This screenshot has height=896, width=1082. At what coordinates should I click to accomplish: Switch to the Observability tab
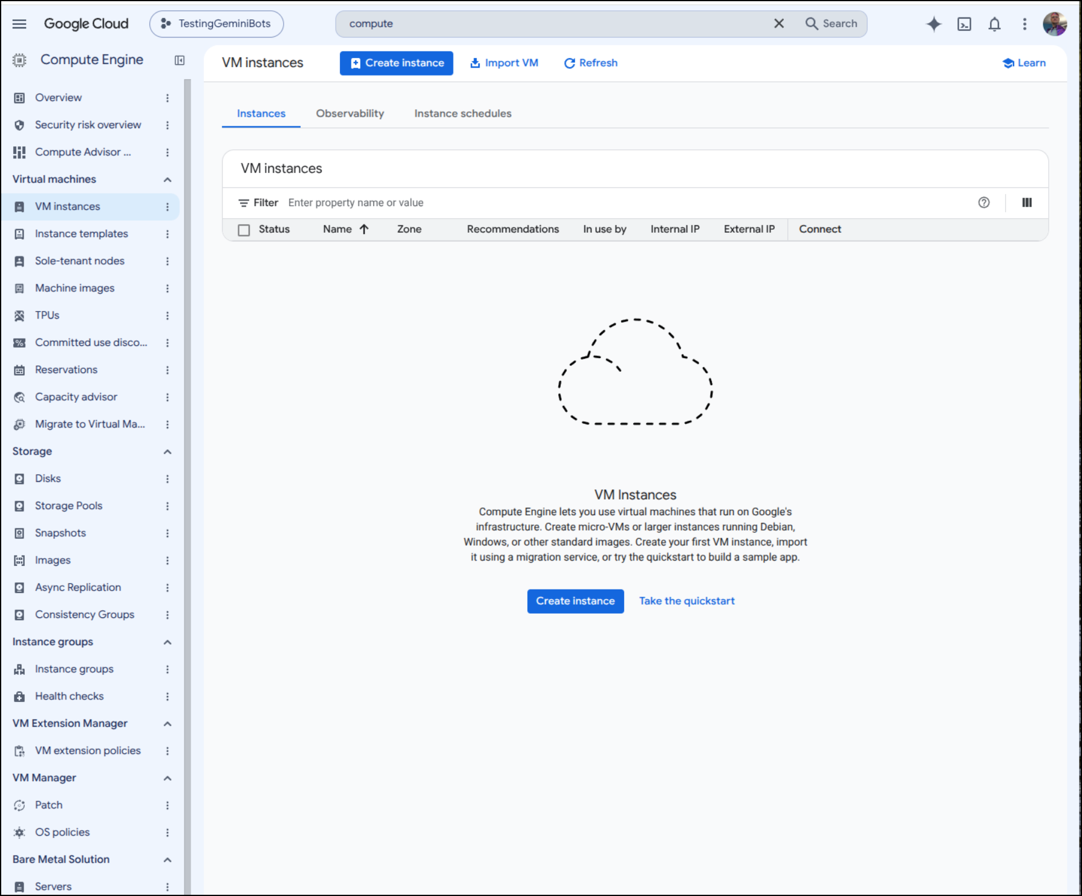(x=350, y=114)
